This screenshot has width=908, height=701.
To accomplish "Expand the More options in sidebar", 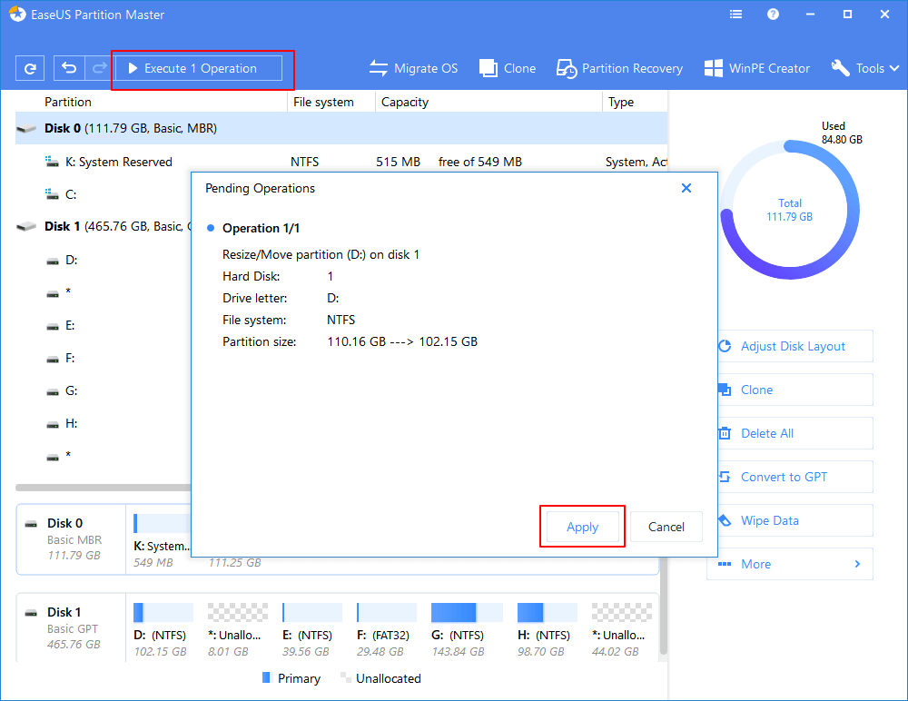I will (789, 564).
